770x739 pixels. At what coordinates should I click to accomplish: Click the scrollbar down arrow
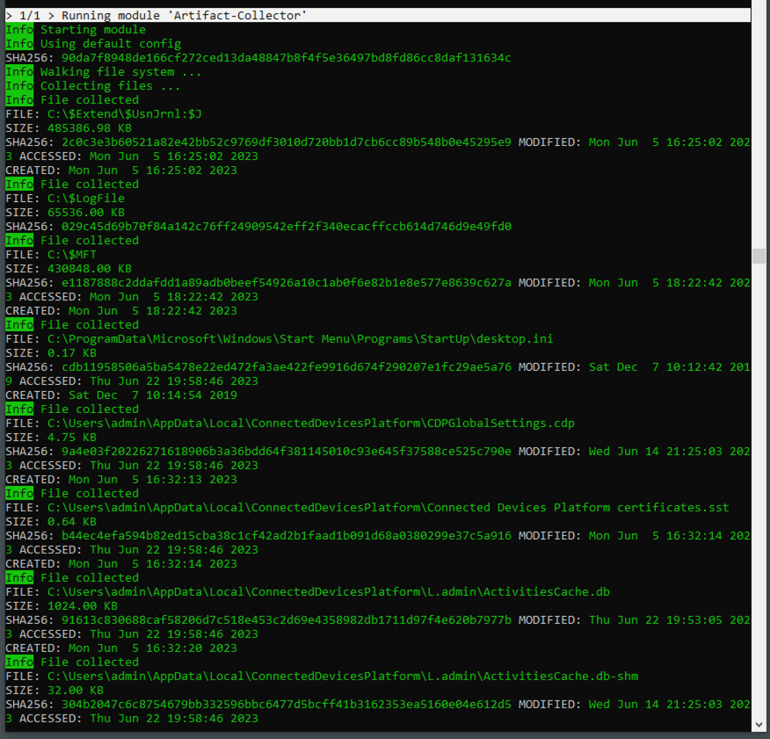[759, 724]
